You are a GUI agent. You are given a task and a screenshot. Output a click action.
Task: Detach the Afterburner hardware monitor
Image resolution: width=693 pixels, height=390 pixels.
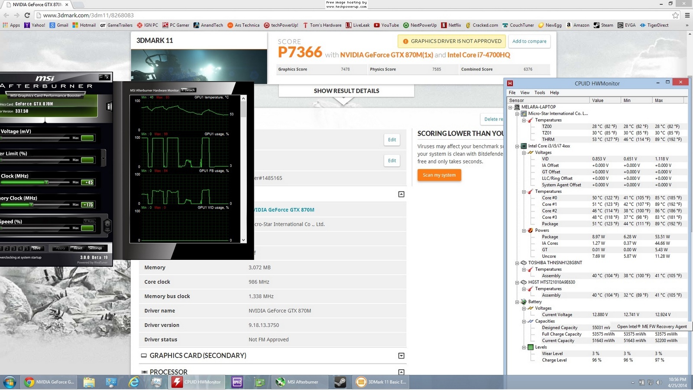(x=188, y=90)
